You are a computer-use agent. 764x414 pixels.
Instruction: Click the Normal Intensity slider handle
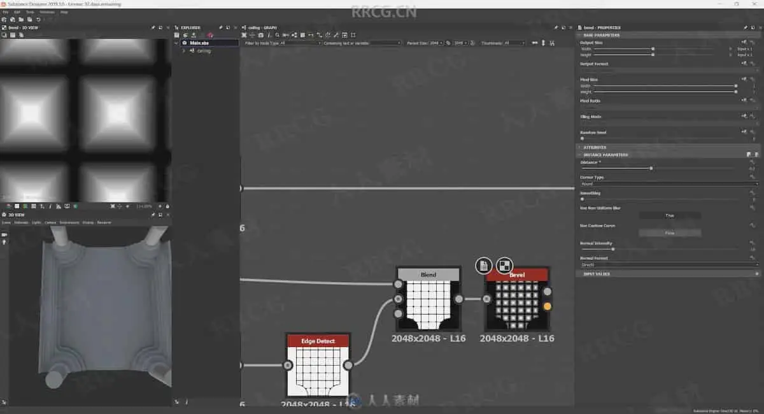[x=612, y=249]
